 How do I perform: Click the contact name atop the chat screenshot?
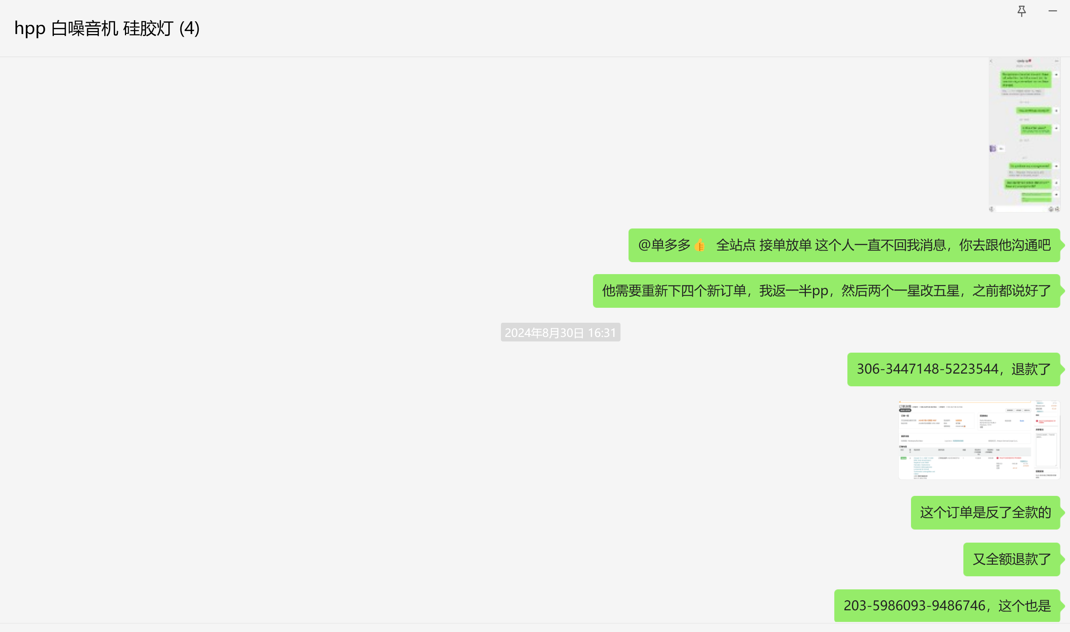tap(1024, 61)
